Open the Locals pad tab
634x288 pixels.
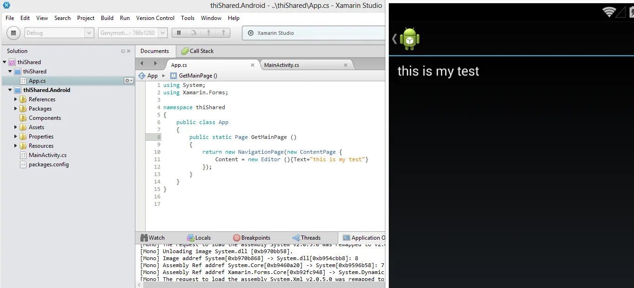click(x=199, y=238)
